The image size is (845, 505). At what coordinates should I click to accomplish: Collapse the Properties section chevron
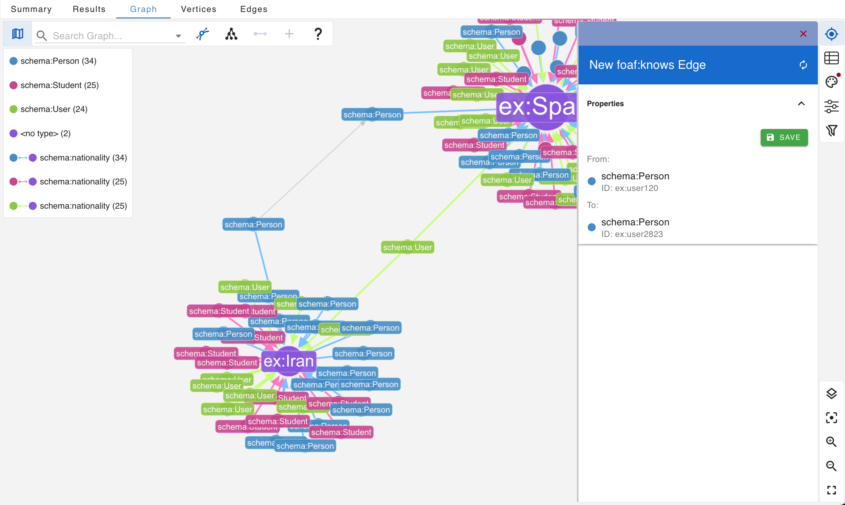(801, 104)
